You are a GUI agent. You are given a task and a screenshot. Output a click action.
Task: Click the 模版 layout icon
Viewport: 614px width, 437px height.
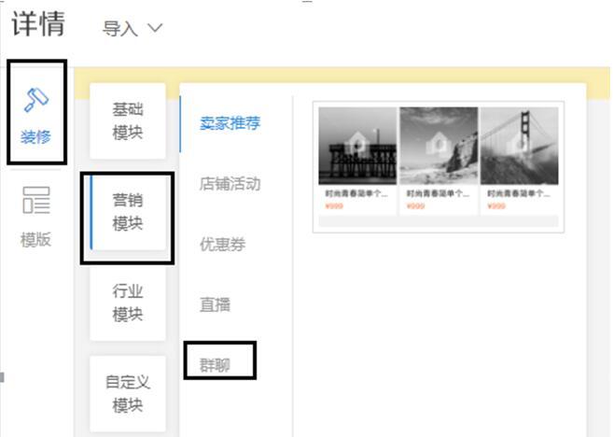pyautogui.click(x=36, y=200)
